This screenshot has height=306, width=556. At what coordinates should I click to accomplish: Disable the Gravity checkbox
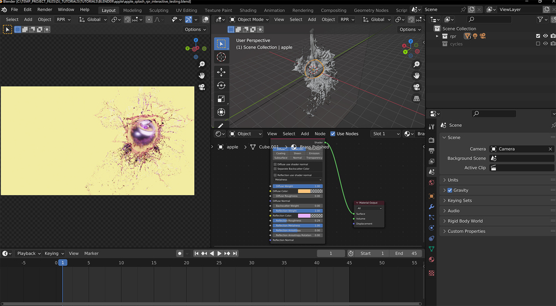click(450, 191)
